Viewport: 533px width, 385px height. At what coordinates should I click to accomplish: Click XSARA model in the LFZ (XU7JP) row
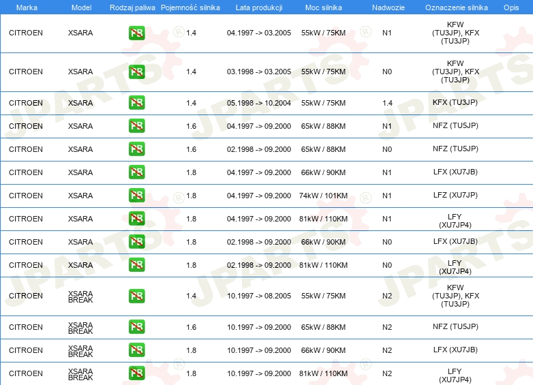pyautogui.click(x=80, y=196)
